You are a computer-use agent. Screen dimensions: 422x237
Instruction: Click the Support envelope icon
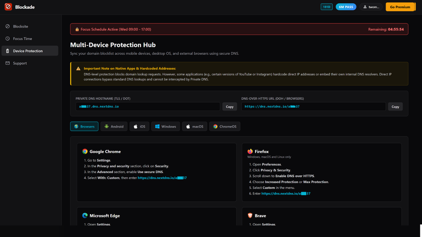[x=8, y=63]
